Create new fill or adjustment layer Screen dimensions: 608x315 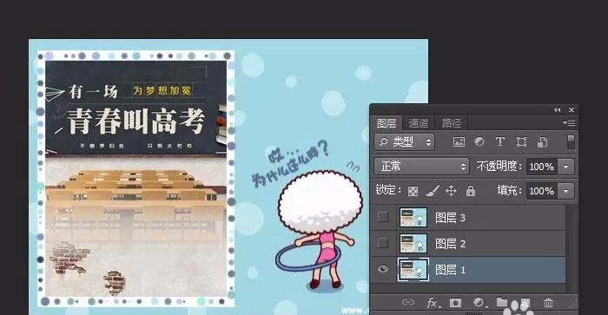[x=479, y=302]
